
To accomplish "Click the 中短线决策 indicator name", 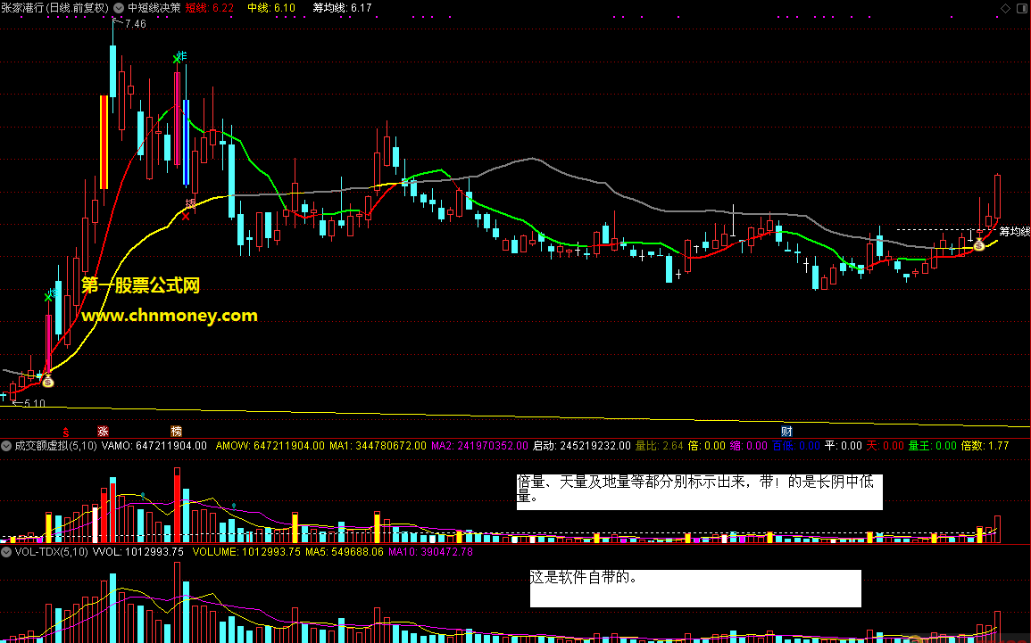I will click(x=154, y=8).
